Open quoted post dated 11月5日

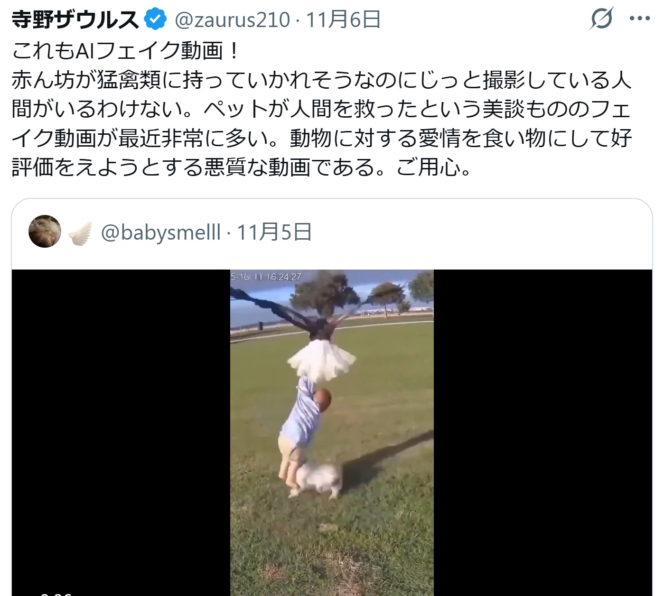pos(274,233)
